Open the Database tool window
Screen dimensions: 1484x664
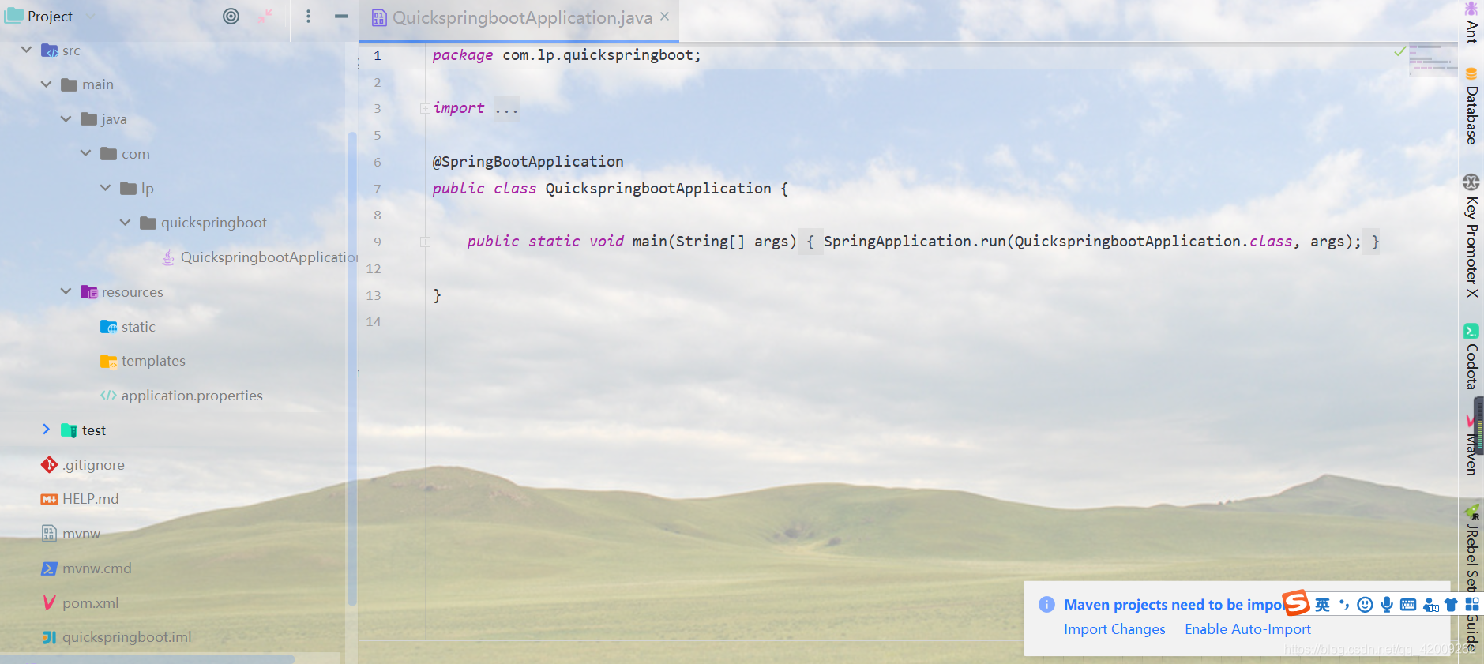coord(1471,106)
